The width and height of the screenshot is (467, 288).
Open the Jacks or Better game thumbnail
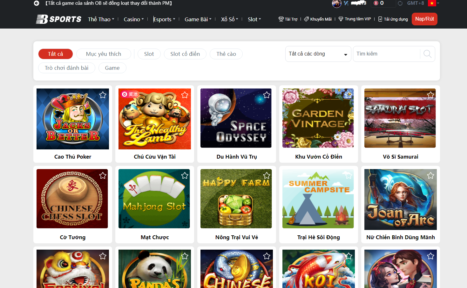tap(73, 119)
